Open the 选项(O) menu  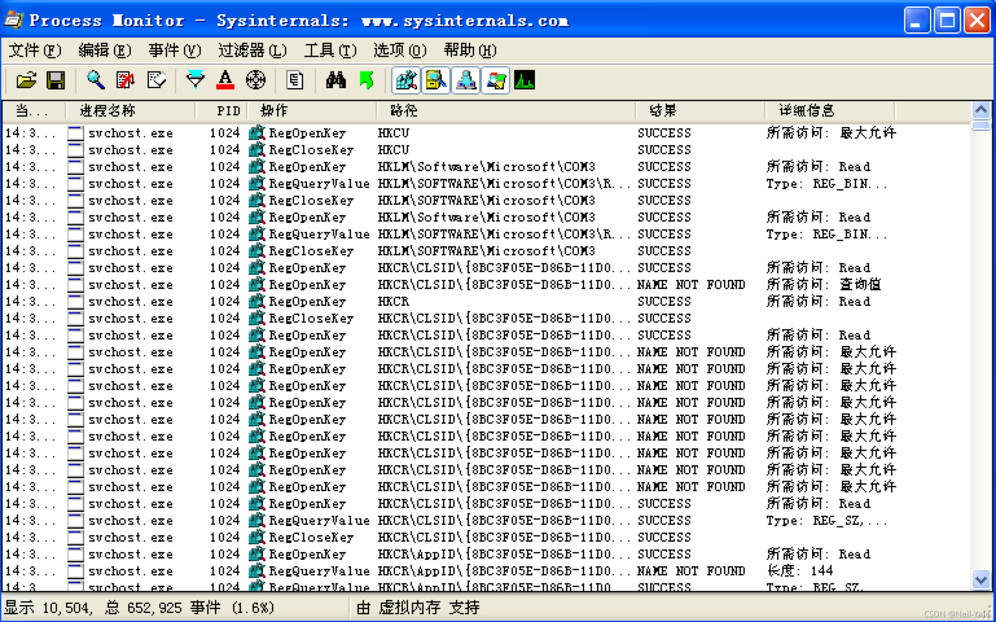[400, 51]
